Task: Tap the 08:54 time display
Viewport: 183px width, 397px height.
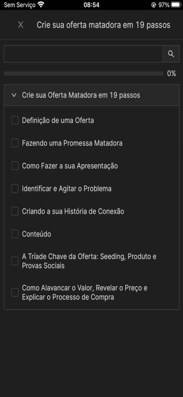Action: click(x=91, y=4)
